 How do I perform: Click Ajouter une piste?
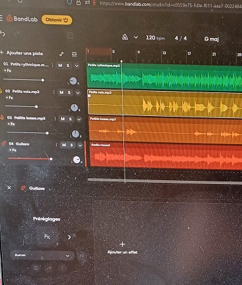(22, 53)
